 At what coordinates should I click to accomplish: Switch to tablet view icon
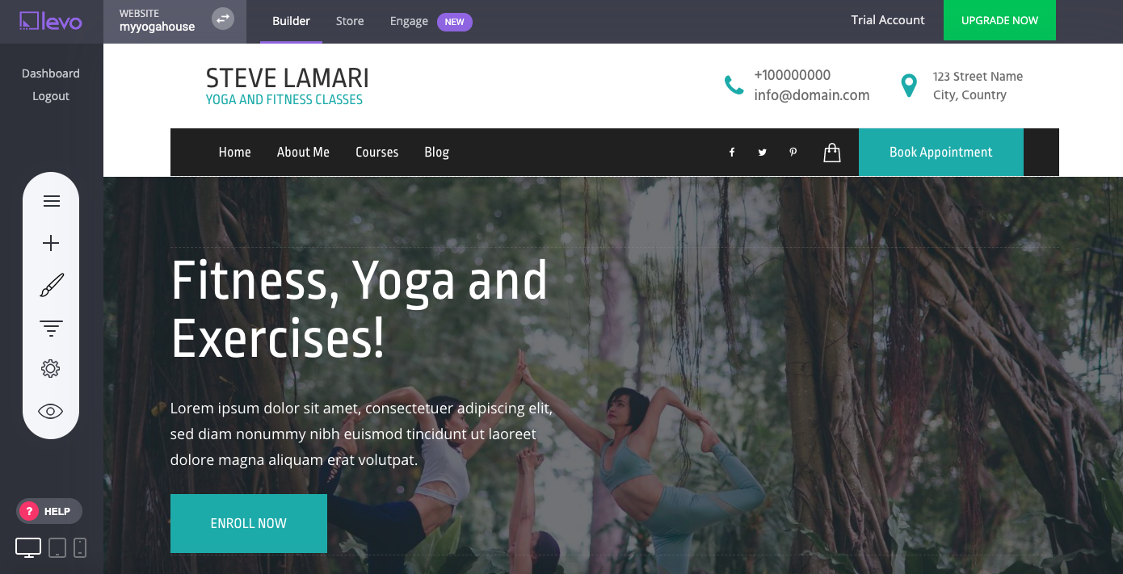57,547
